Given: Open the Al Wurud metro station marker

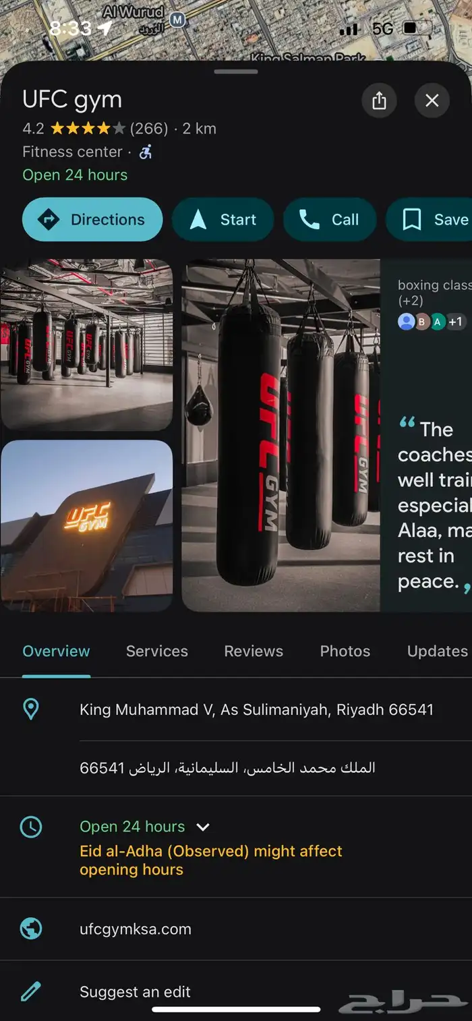Looking at the screenshot, I should point(177,21).
